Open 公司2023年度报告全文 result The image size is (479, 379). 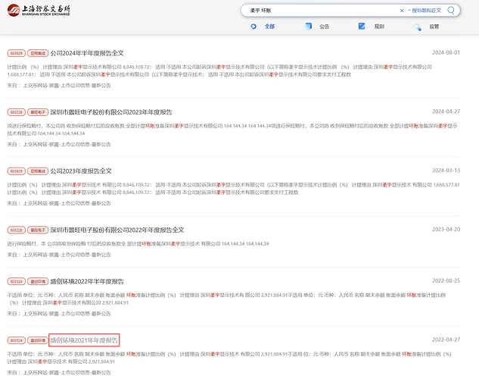pos(81,171)
